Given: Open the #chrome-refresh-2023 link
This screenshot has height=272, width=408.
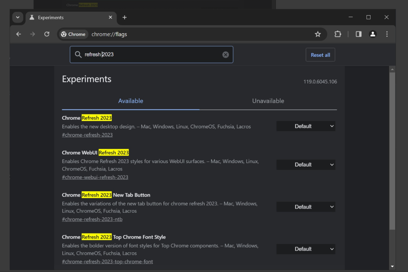Looking at the screenshot, I should (87, 135).
